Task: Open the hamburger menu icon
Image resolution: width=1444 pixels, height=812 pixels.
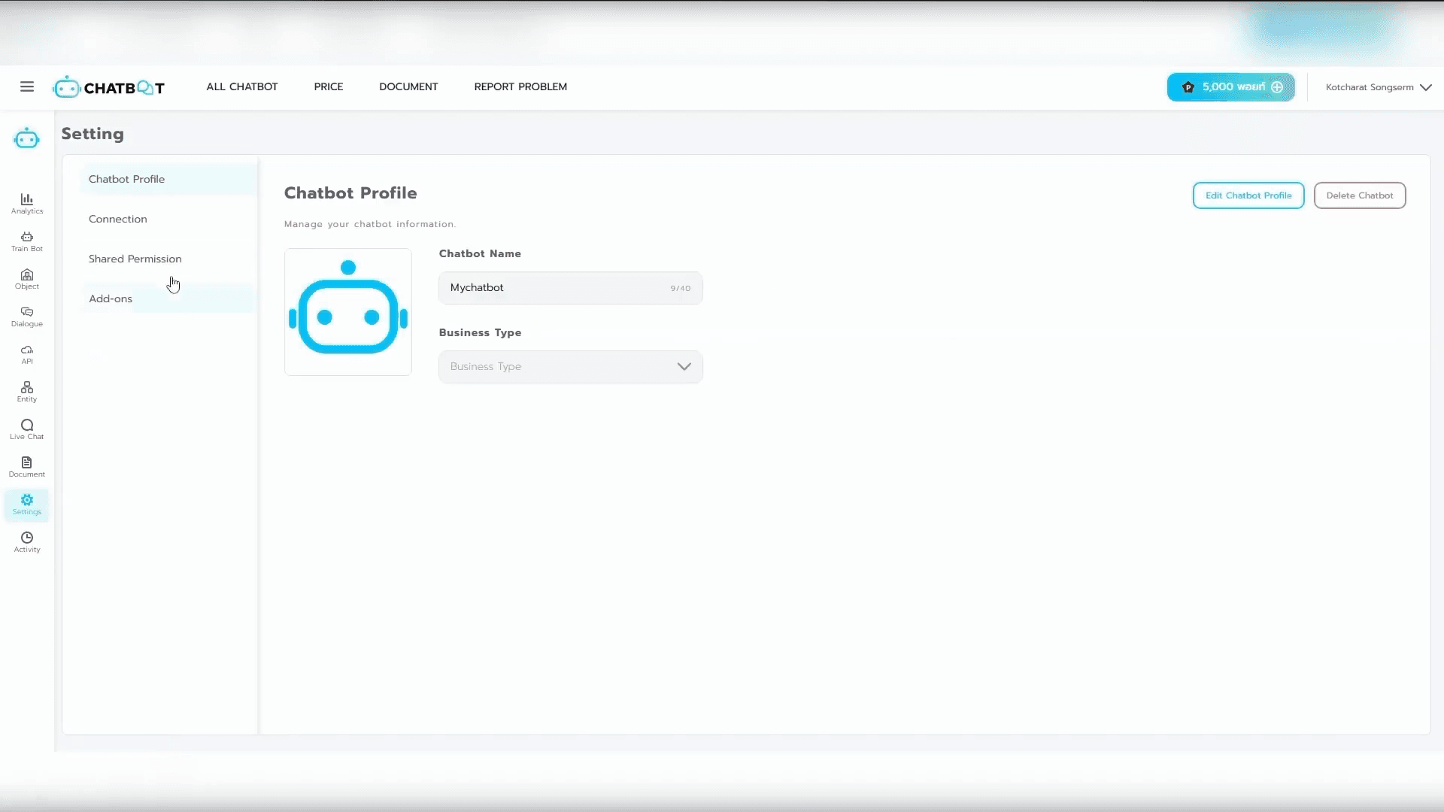Action: [x=27, y=86]
